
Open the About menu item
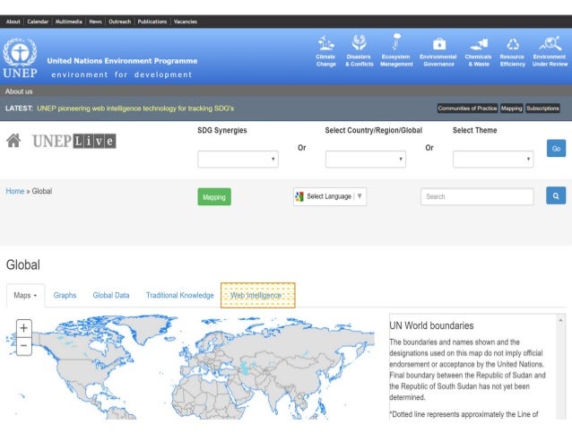click(13, 22)
